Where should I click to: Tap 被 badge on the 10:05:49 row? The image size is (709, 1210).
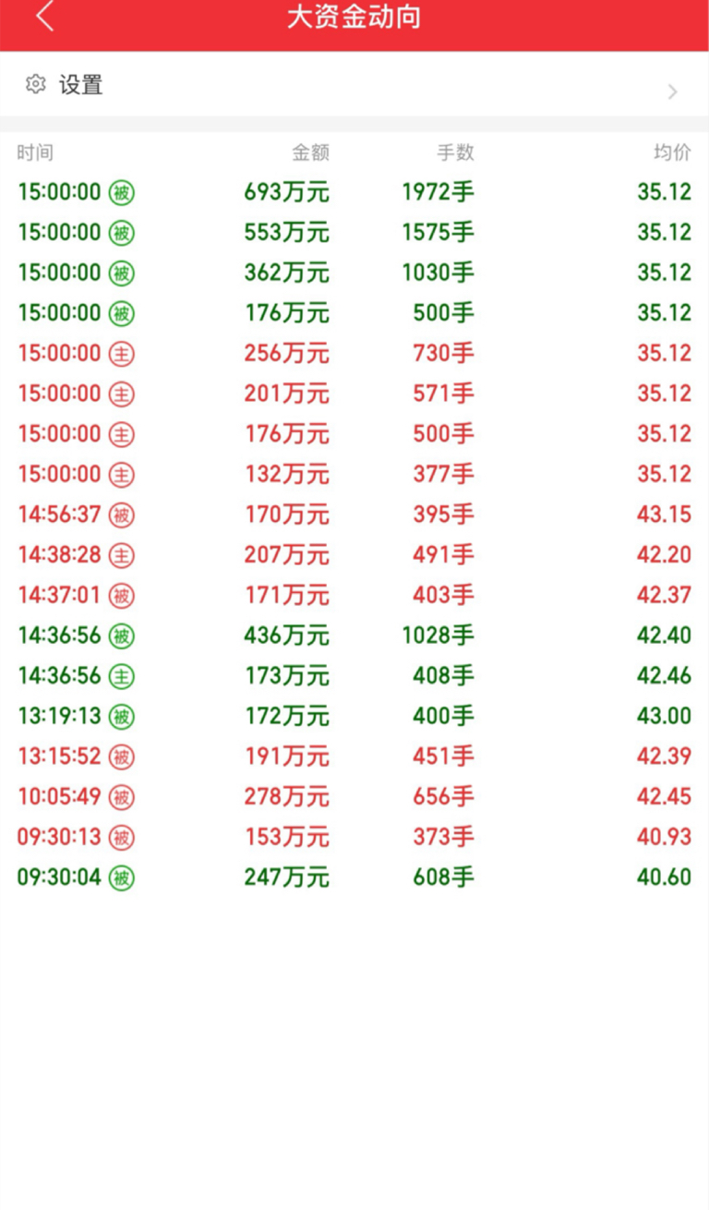(122, 797)
